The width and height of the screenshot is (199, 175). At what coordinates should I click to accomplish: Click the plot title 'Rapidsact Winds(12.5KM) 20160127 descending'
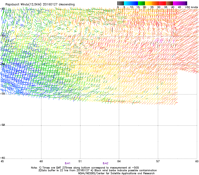[40, 4]
